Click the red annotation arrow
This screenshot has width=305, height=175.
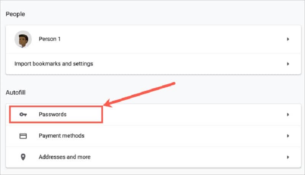click(x=141, y=94)
